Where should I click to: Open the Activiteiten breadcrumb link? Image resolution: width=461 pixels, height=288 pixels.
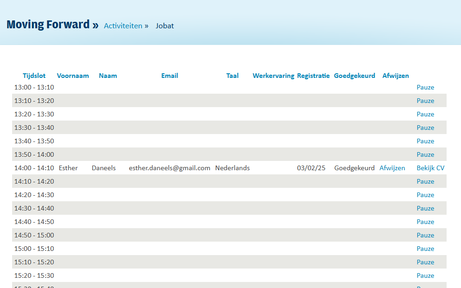tap(123, 26)
